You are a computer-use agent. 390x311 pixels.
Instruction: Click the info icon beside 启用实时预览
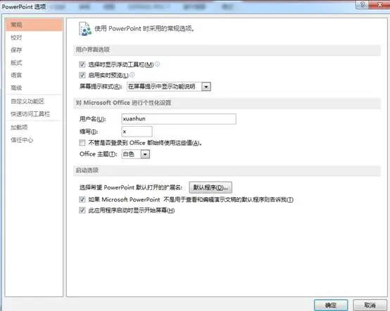[x=132, y=75]
